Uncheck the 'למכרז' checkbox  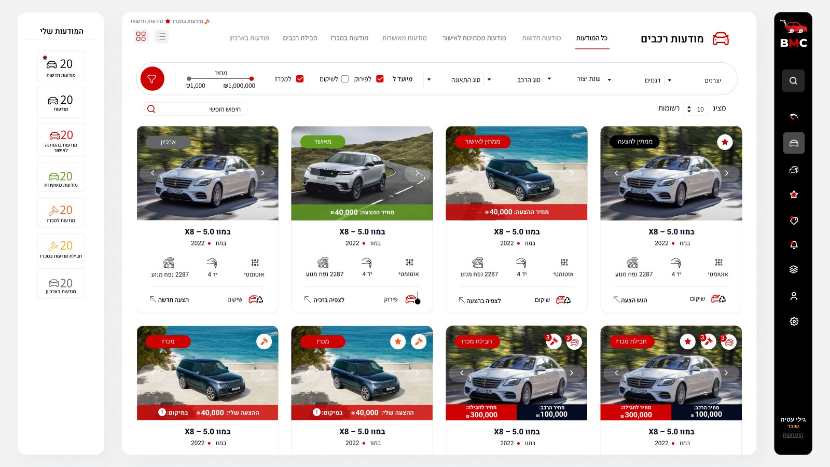pyautogui.click(x=300, y=79)
